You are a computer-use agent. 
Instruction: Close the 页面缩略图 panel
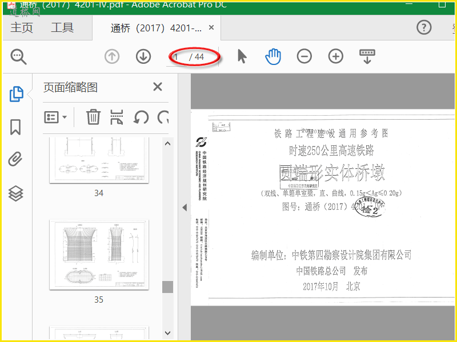tap(158, 87)
